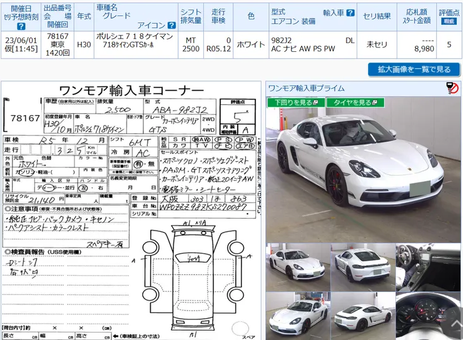Click model name ポルシェ718ケイマン
This screenshot has width=463, height=340.
[x=135, y=36]
